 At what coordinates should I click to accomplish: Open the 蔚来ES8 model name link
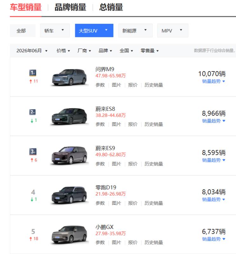click(x=105, y=109)
